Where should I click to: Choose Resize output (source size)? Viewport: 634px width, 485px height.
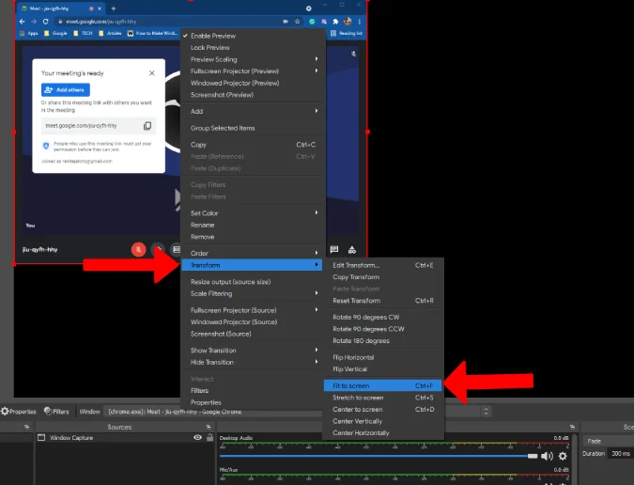click(x=253, y=282)
